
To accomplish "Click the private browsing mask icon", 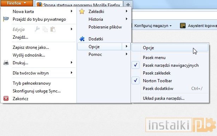I will [6, 19].
